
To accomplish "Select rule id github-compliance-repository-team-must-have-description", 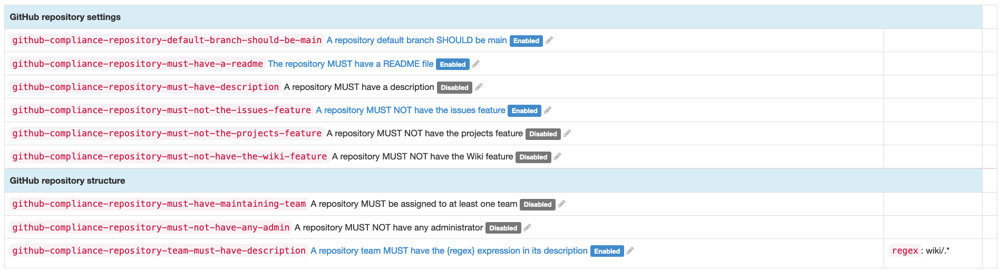I will click(x=159, y=250).
